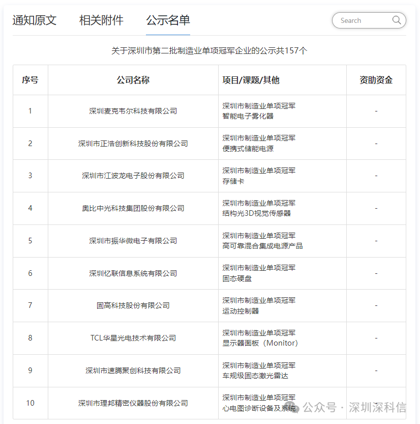Screen dimensions: 420x424
Task: Select 固高科技股份有限公司 cell
Action: (133, 305)
